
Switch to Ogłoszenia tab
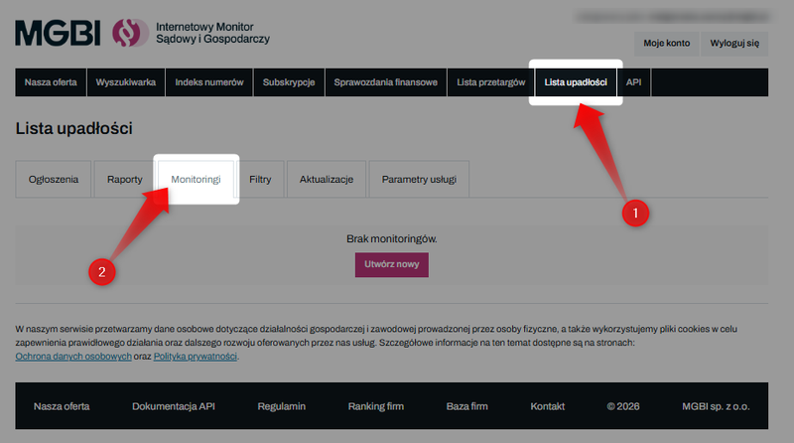(54, 180)
